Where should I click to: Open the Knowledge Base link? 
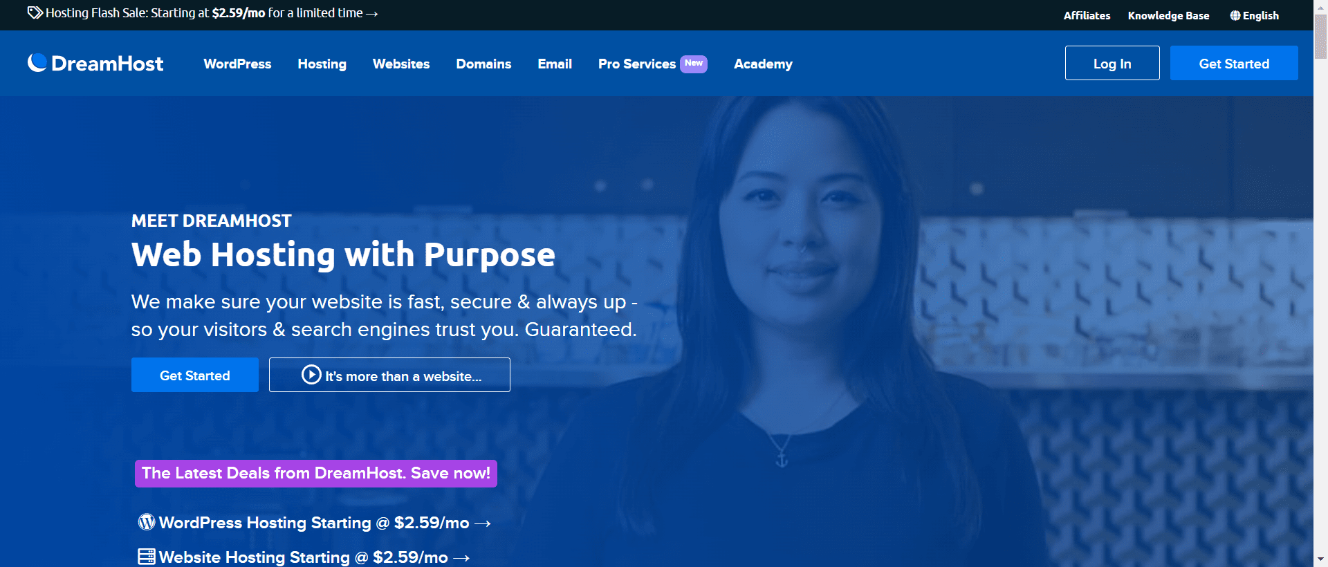[x=1168, y=16]
